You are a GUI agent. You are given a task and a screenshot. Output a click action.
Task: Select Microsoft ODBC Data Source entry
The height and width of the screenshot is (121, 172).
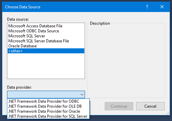pos(46,31)
